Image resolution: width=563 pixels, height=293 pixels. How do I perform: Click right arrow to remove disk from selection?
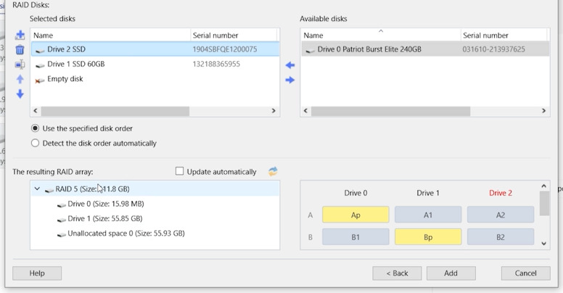290,80
